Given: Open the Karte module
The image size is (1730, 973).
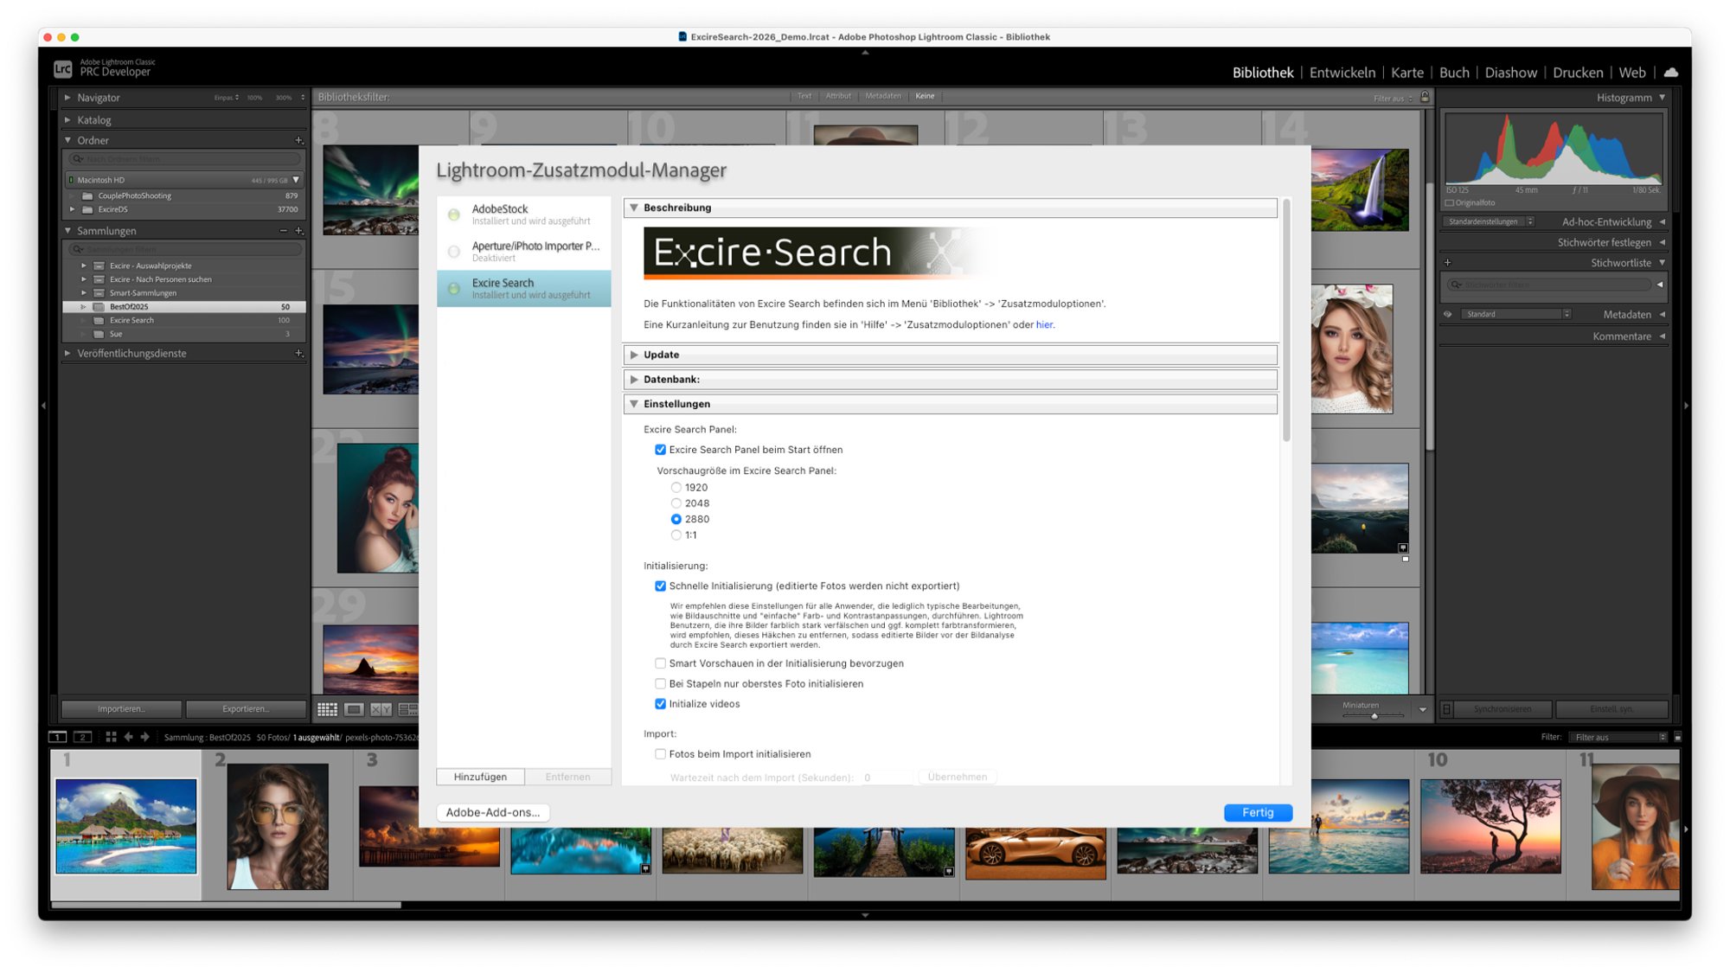Looking at the screenshot, I should pos(1406,73).
